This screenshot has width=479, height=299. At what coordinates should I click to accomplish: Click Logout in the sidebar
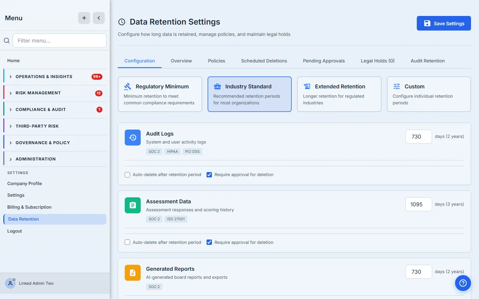55,231
